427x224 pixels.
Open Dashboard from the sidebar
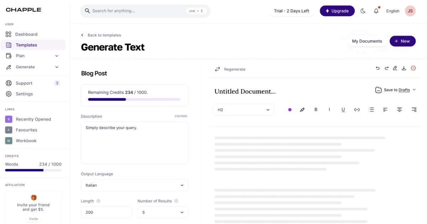[x=26, y=34]
